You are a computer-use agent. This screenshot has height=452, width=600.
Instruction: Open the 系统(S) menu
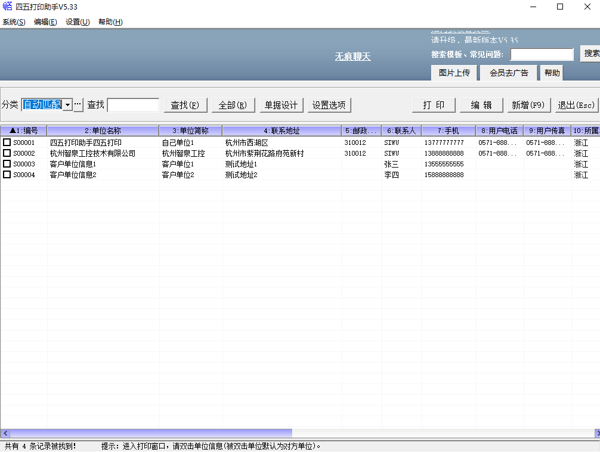(14, 22)
